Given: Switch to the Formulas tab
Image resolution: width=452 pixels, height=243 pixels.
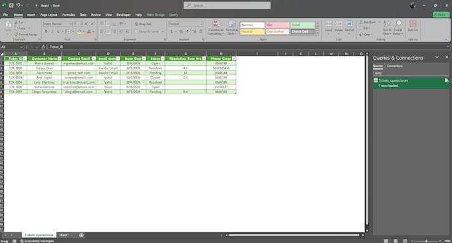Looking at the screenshot, I should coord(68,15).
